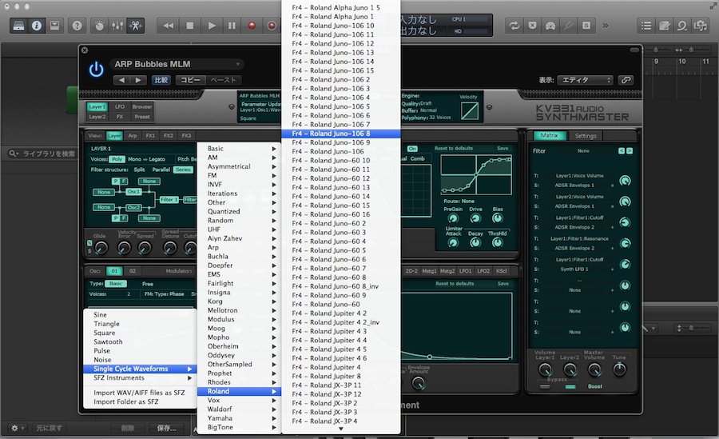The height and width of the screenshot is (439, 719).
Task: Select the Layer1 button in Synthmaster
Action: point(97,106)
